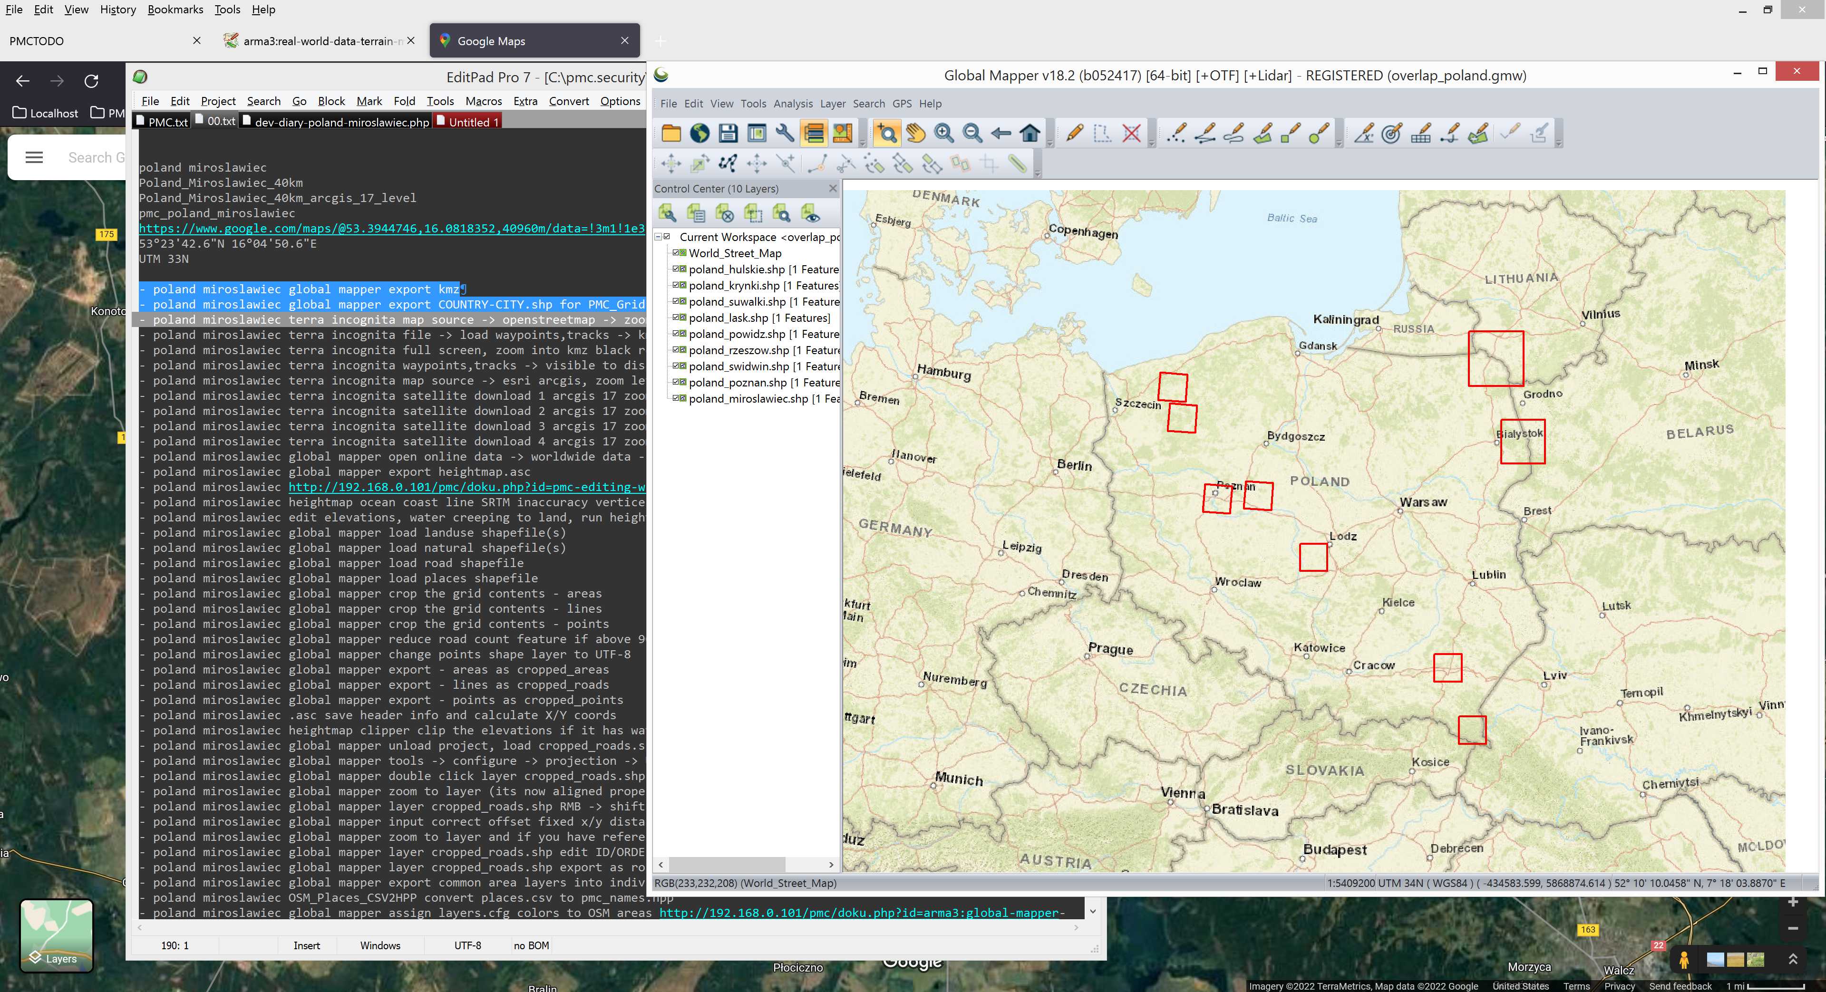Click the Layers button on Google Maps
1826x992 pixels.
coord(57,936)
